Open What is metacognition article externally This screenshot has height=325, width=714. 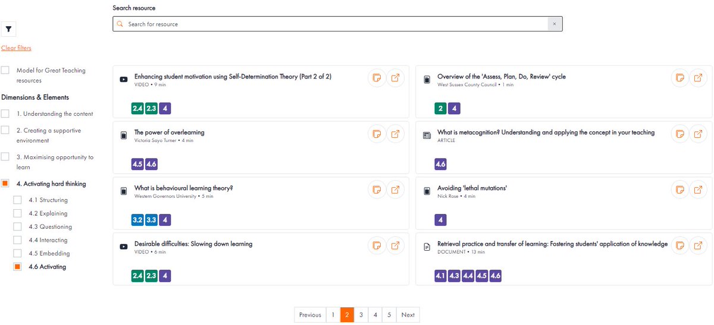699,134
